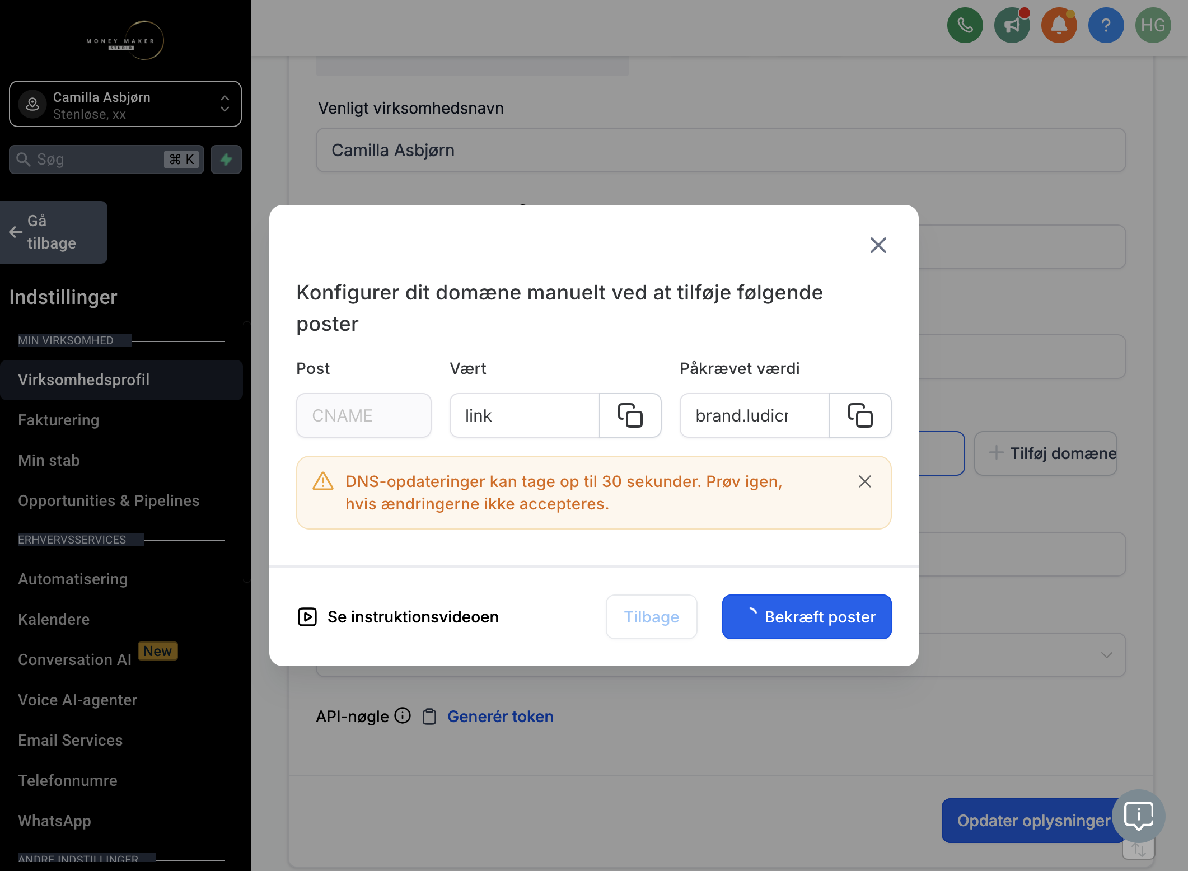Click the Opdater oplysninger button
Viewport: 1188px width, 871px height.
pos(1033,821)
